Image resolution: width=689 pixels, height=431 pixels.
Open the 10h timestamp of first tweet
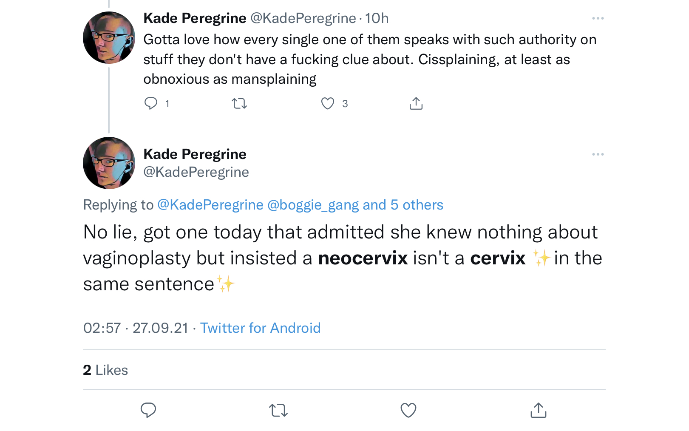[377, 18]
